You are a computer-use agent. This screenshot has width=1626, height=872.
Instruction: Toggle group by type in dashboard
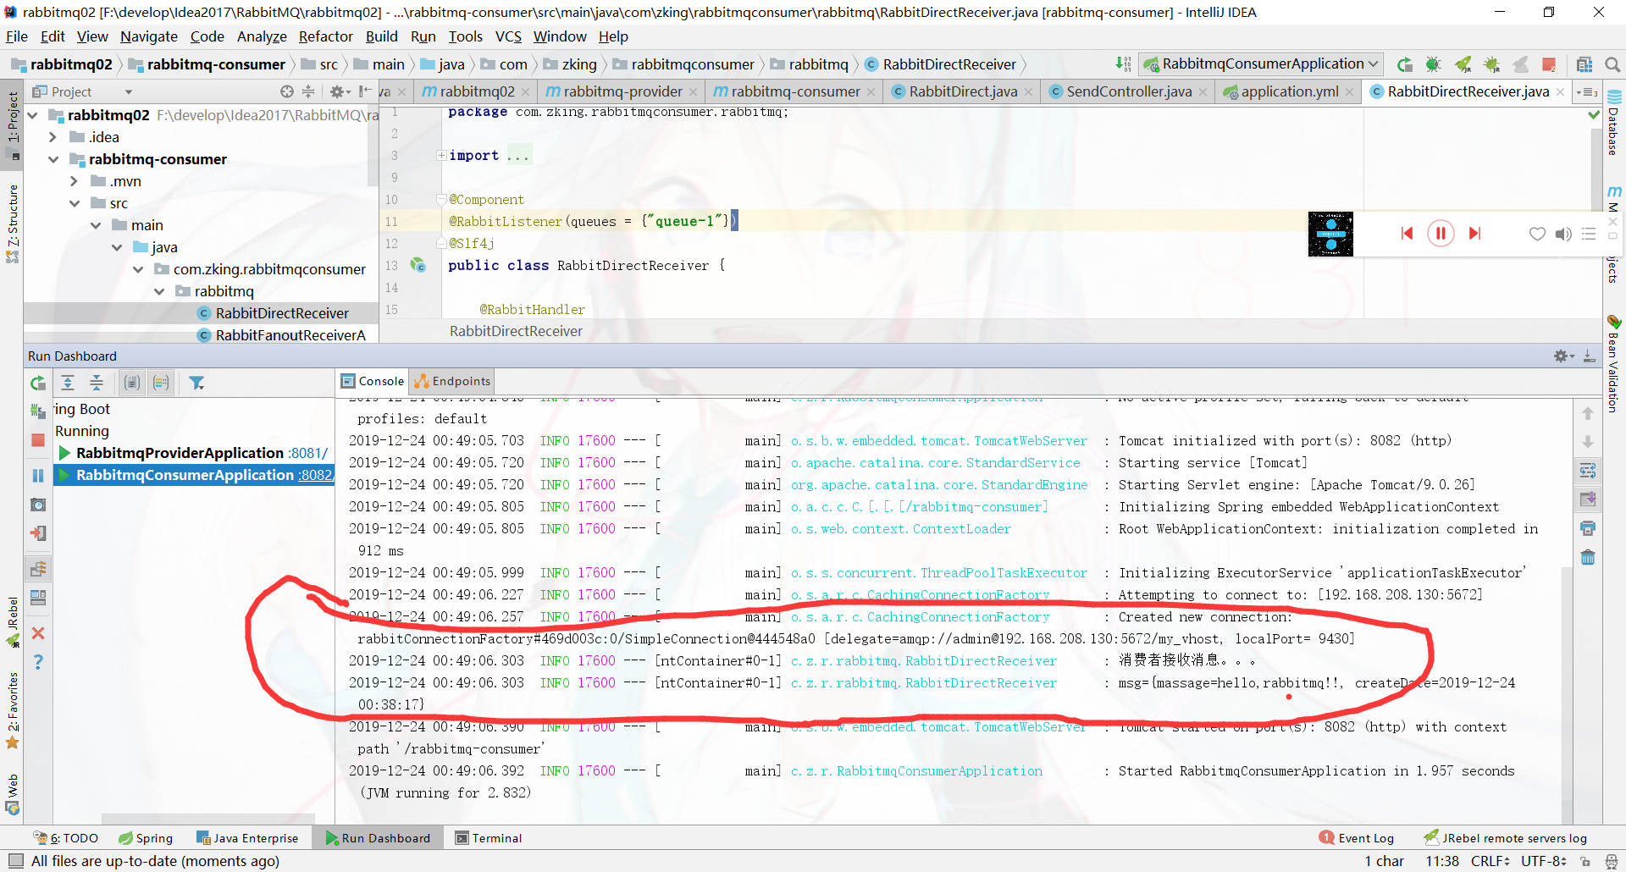tap(132, 383)
